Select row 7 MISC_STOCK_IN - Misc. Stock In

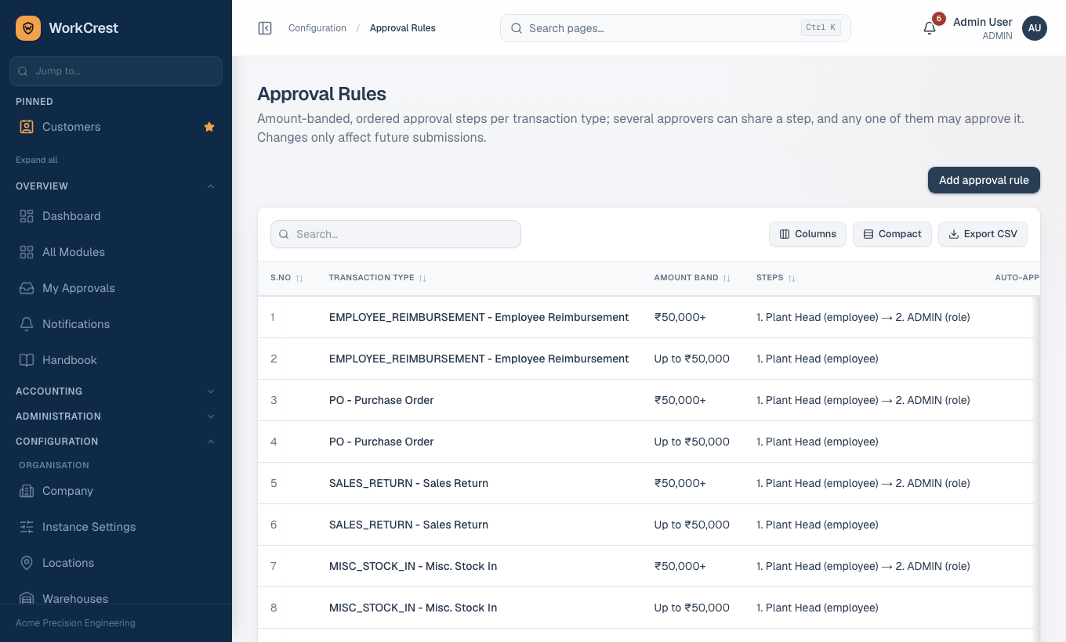click(649, 566)
